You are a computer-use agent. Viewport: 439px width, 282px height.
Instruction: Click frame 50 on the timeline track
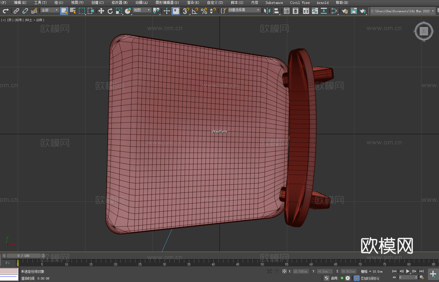point(262,263)
